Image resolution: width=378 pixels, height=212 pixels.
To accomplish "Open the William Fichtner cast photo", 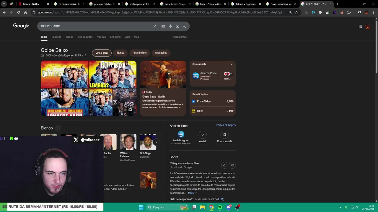I will click(x=128, y=142).
